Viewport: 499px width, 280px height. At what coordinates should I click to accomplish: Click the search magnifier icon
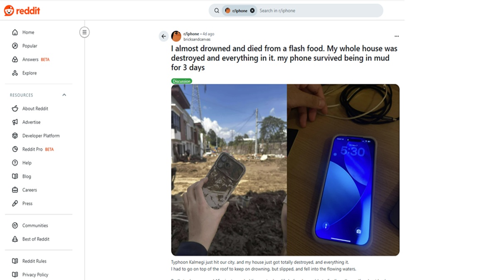[x=217, y=11]
